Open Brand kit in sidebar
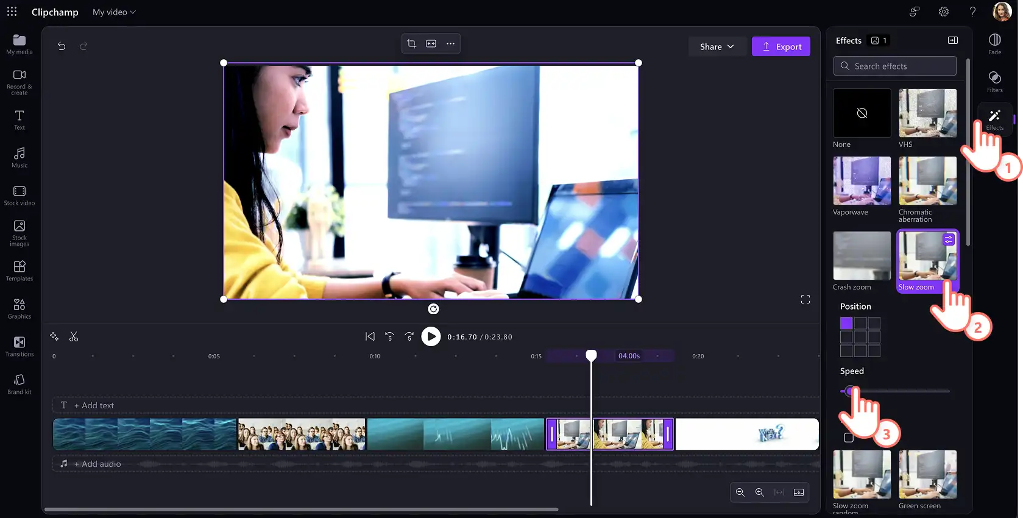Viewport: 1023px width, 518px height. [x=19, y=385]
